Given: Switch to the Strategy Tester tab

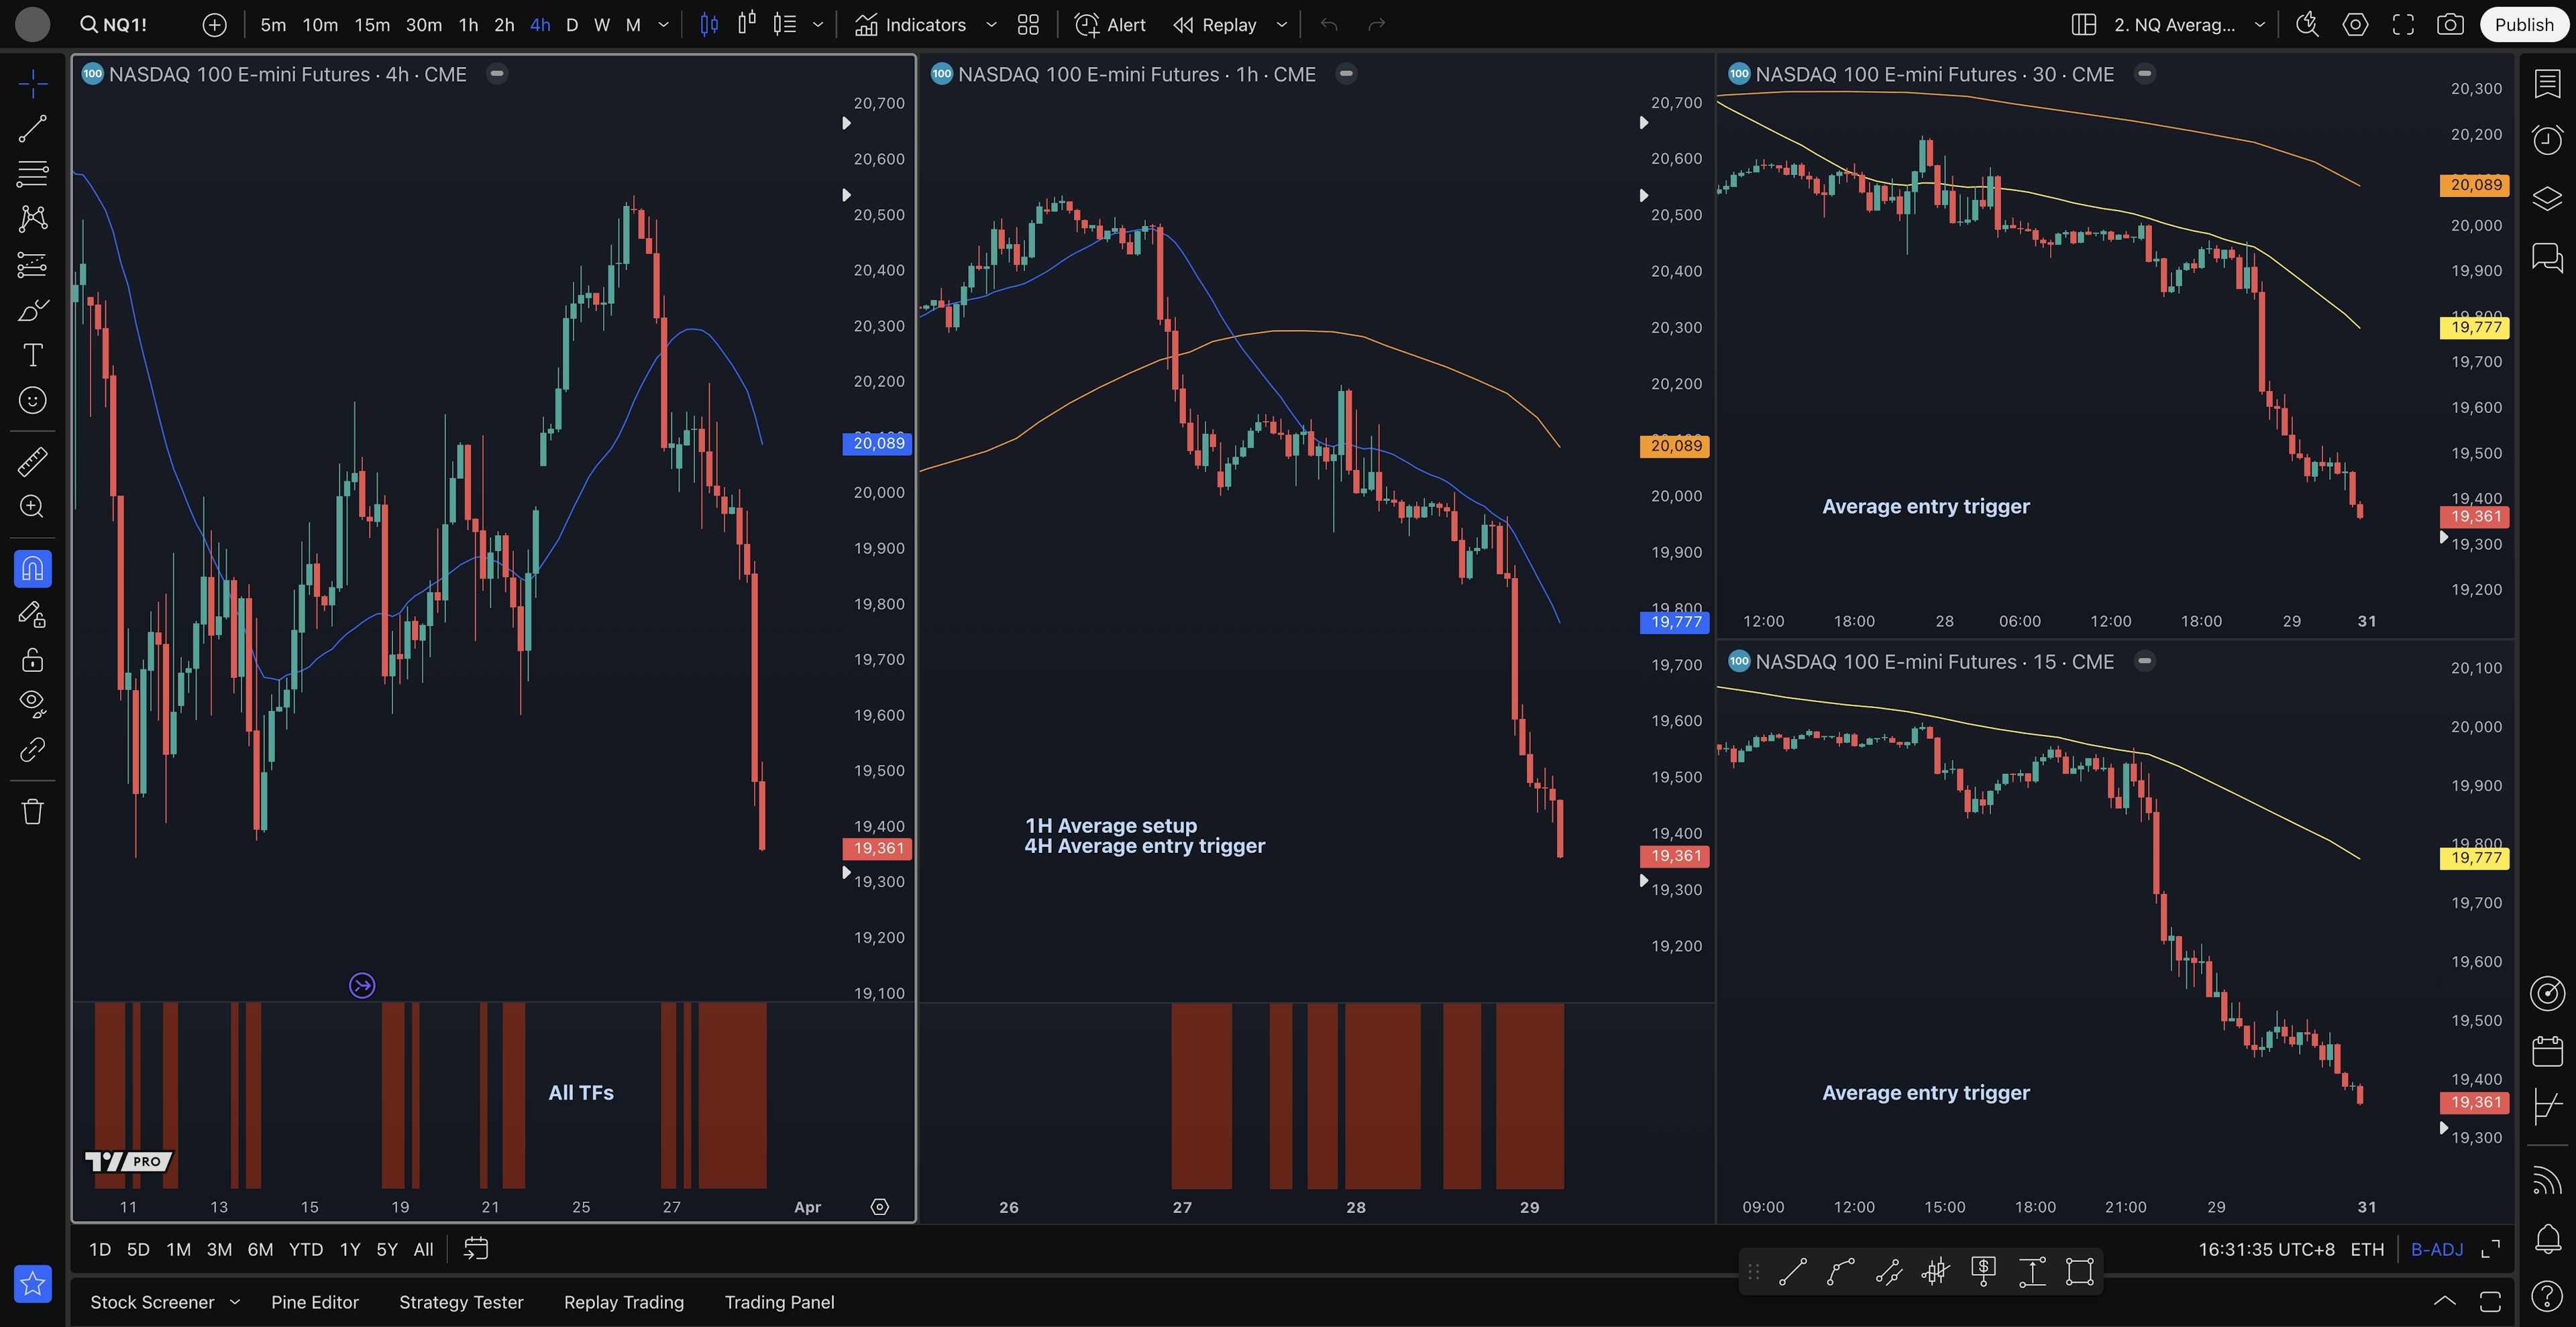Looking at the screenshot, I should point(461,1302).
